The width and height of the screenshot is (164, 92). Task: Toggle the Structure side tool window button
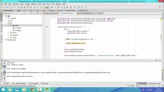pos(2,28)
